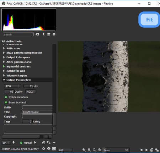Toggle the manual pipeline checkbox
The image size is (160, 153).
21,143
